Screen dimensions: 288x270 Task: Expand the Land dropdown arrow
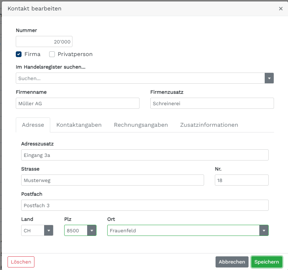pyautogui.click(x=49, y=230)
